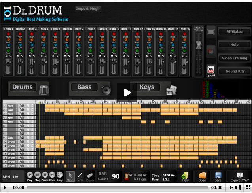Screen dimensions: 252x193
Task: Mute sequencer row 1 Keys
Action: tap(28, 106)
